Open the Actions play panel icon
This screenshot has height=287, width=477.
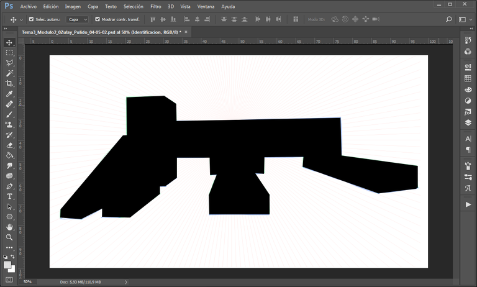(468, 204)
